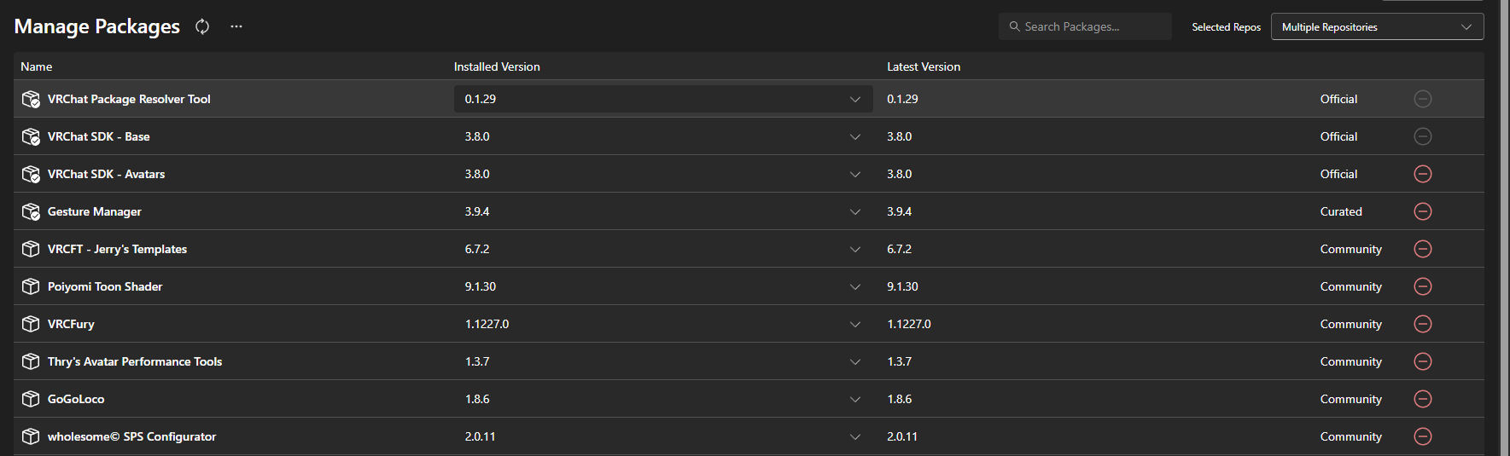The height and width of the screenshot is (456, 1510).
Task: Open the Multiple Repositories dropdown
Action: click(1377, 26)
